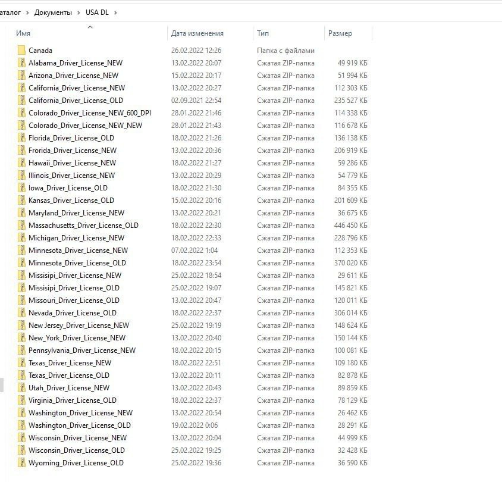Click the ZIP icon for Nevada_Driver_License_OLD
The height and width of the screenshot is (482, 502).
(21, 313)
